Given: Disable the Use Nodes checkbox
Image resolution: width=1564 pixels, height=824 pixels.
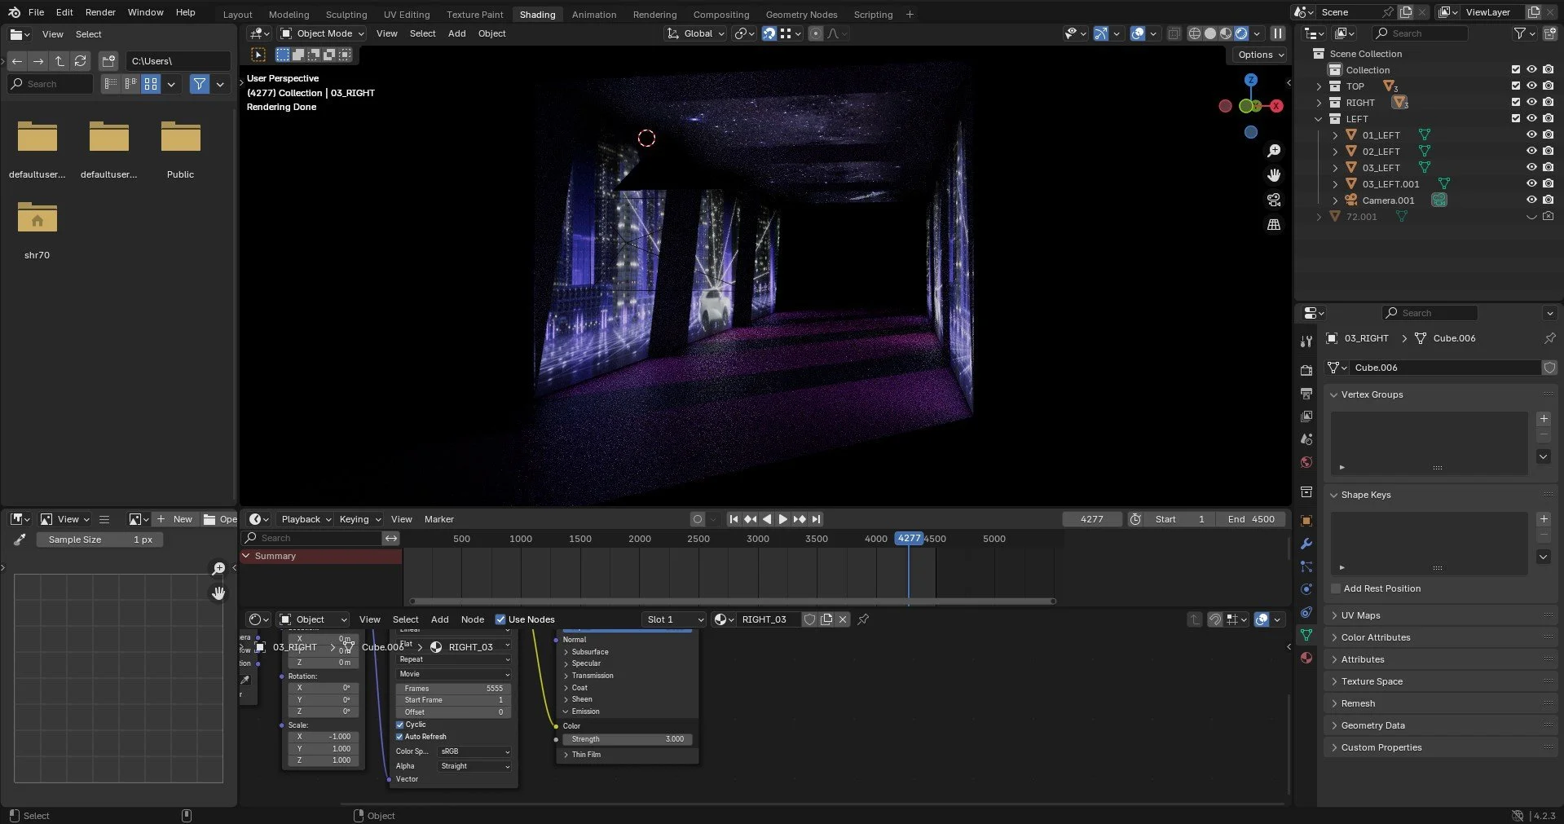Looking at the screenshot, I should [x=501, y=619].
